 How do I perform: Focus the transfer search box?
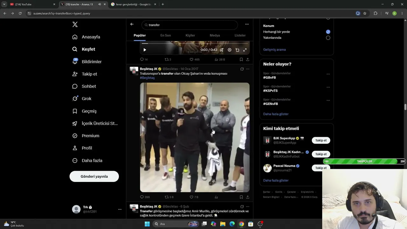click(x=190, y=25)
